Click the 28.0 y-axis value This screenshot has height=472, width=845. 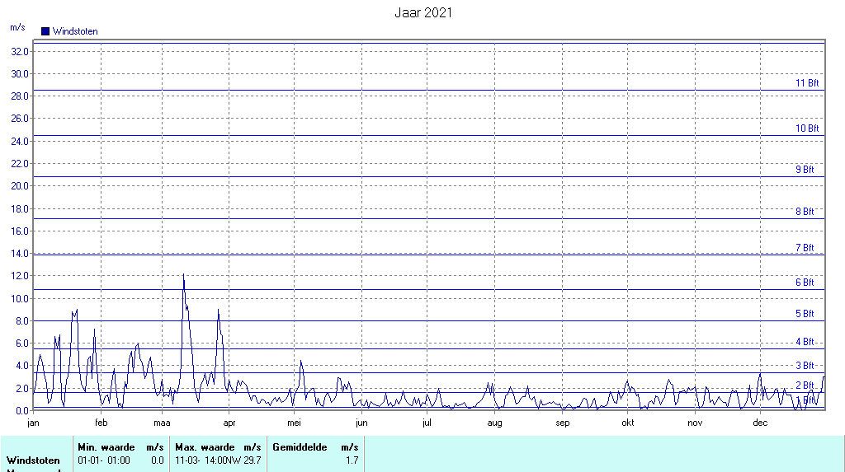20,96
